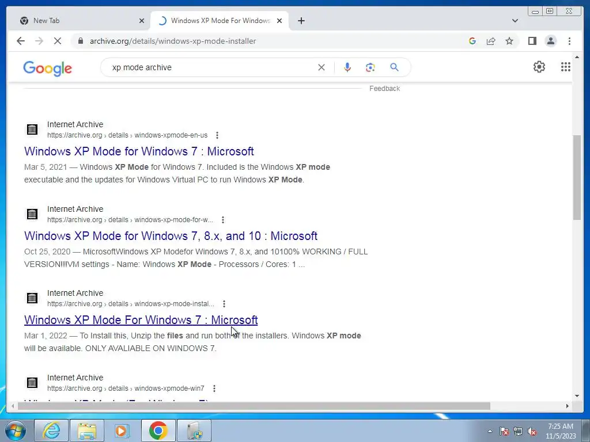590x442 pixels.
Task: Open the Chrome profile avatar
Action: coord(550,41)
